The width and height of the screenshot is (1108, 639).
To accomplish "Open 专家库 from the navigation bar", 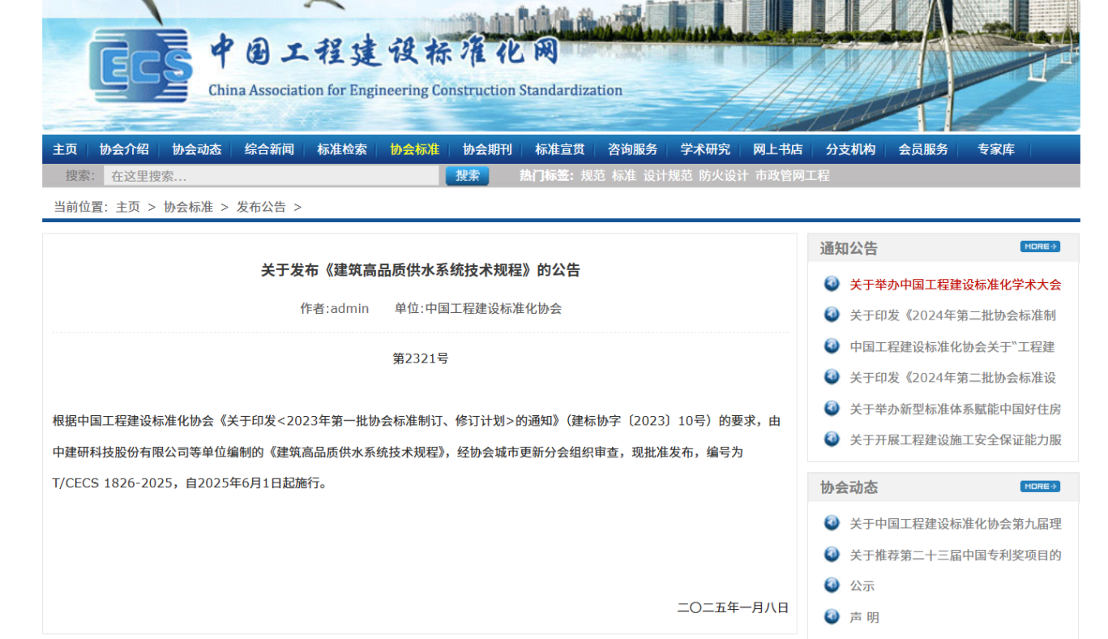I will [x=995, y=149].
